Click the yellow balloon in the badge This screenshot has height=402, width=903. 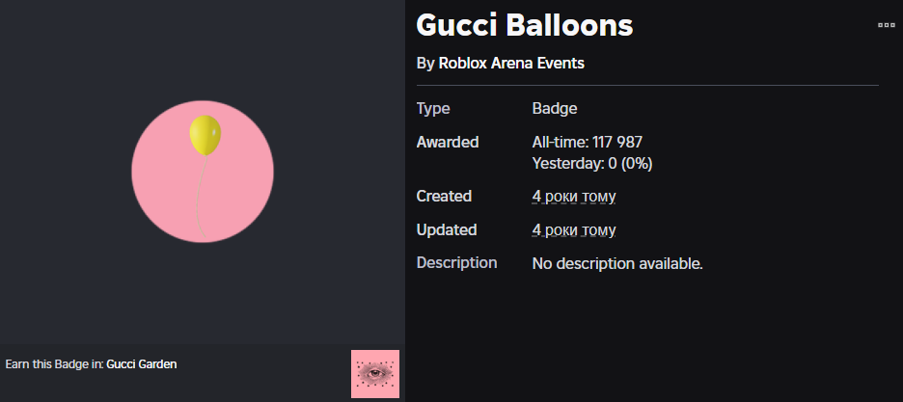pos(205,135)
